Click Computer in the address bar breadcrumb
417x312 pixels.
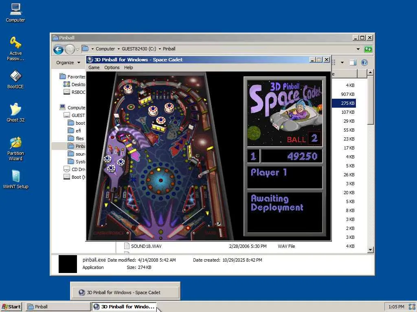click(x=105, y=49)
